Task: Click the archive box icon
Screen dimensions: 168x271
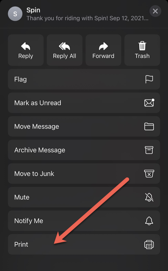Action: pos(149,150)
